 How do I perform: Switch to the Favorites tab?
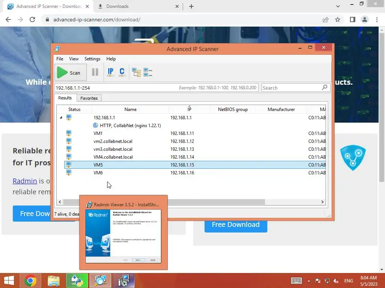[89, 98]
